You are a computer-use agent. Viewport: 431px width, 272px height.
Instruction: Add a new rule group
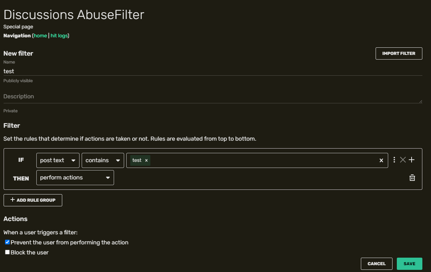pyautogui.click(x=33, y=200)
